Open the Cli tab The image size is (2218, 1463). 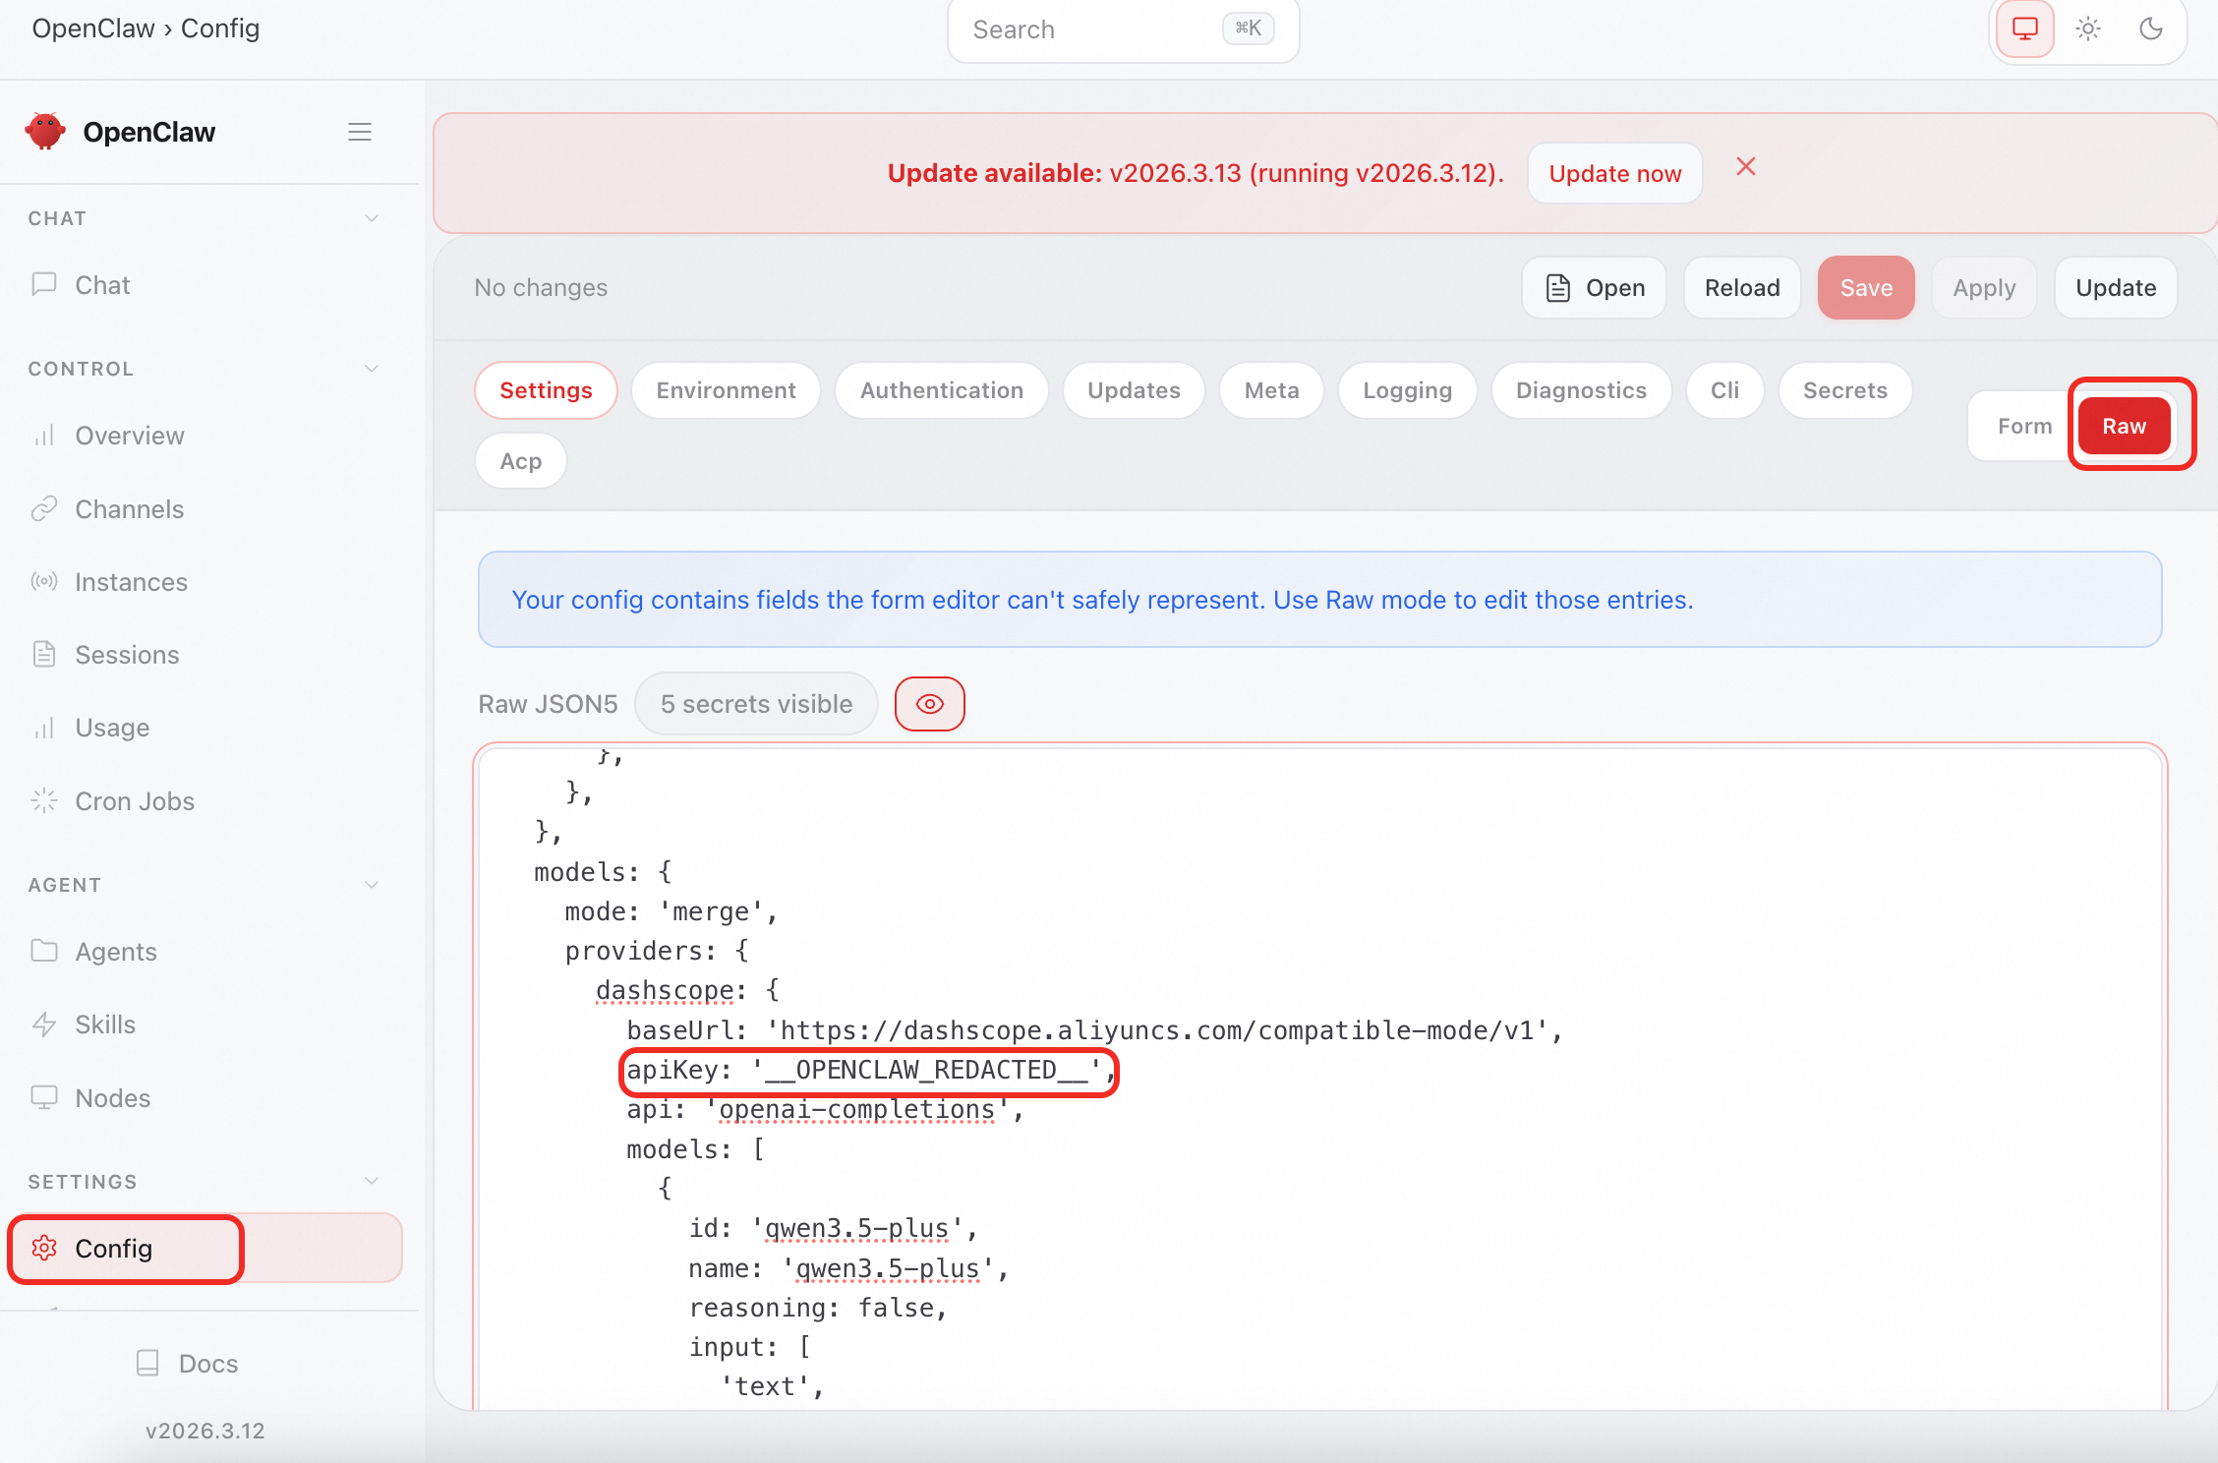point(1724,390)
